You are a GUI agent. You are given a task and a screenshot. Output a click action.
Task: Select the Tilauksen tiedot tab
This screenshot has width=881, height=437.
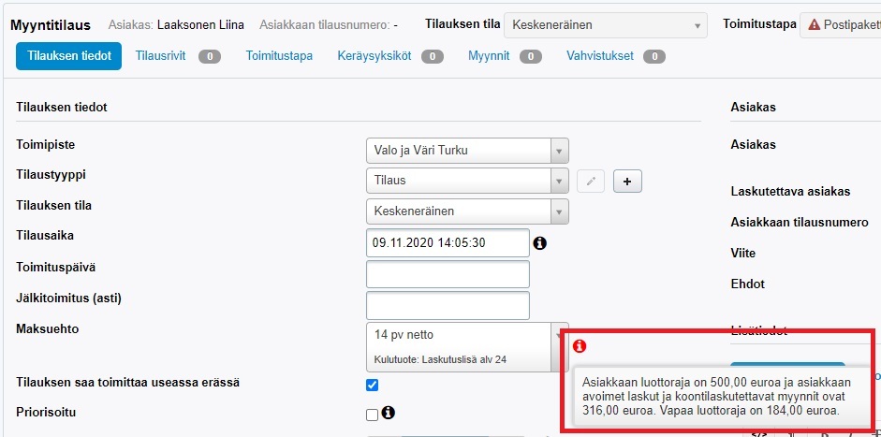coord(69,56)
